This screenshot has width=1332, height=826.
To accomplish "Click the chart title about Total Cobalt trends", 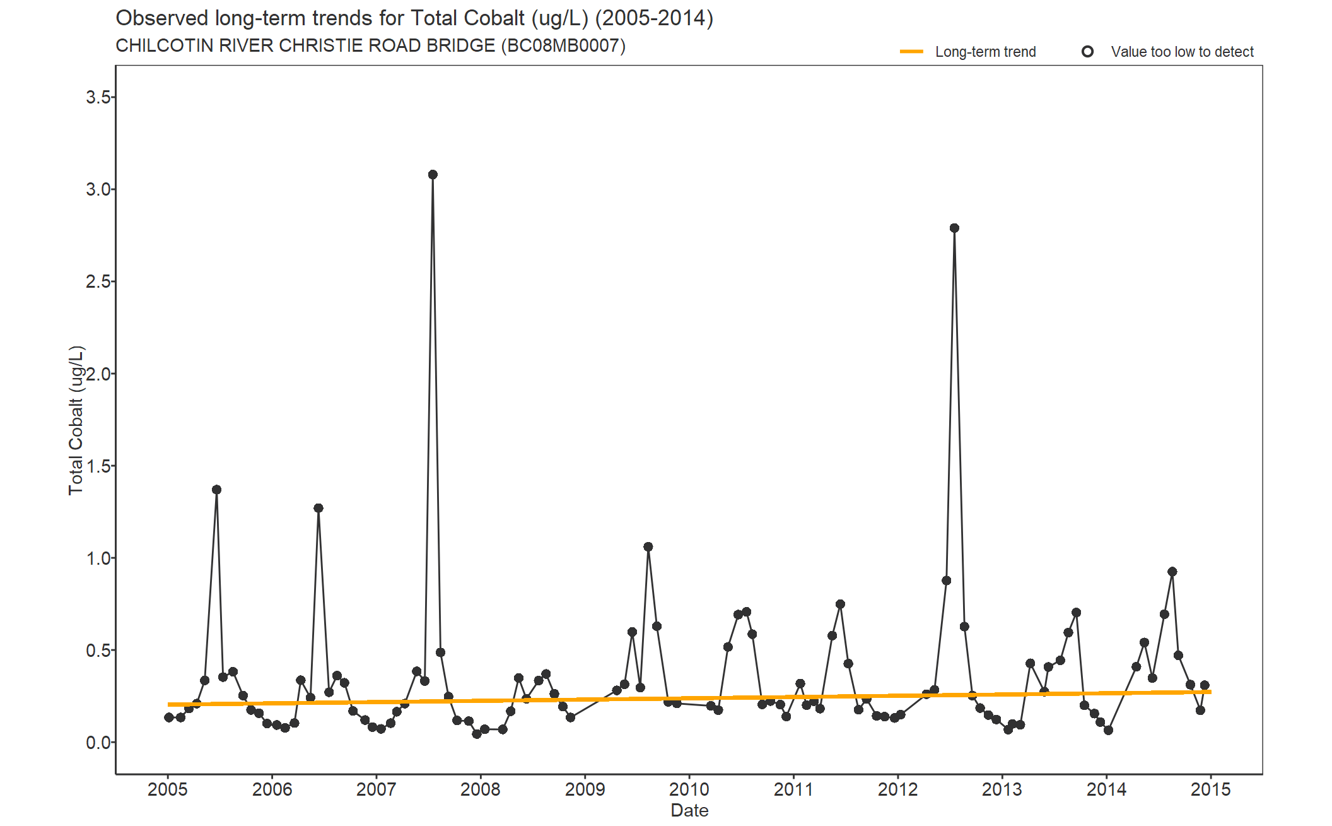I will click(414, 18).
